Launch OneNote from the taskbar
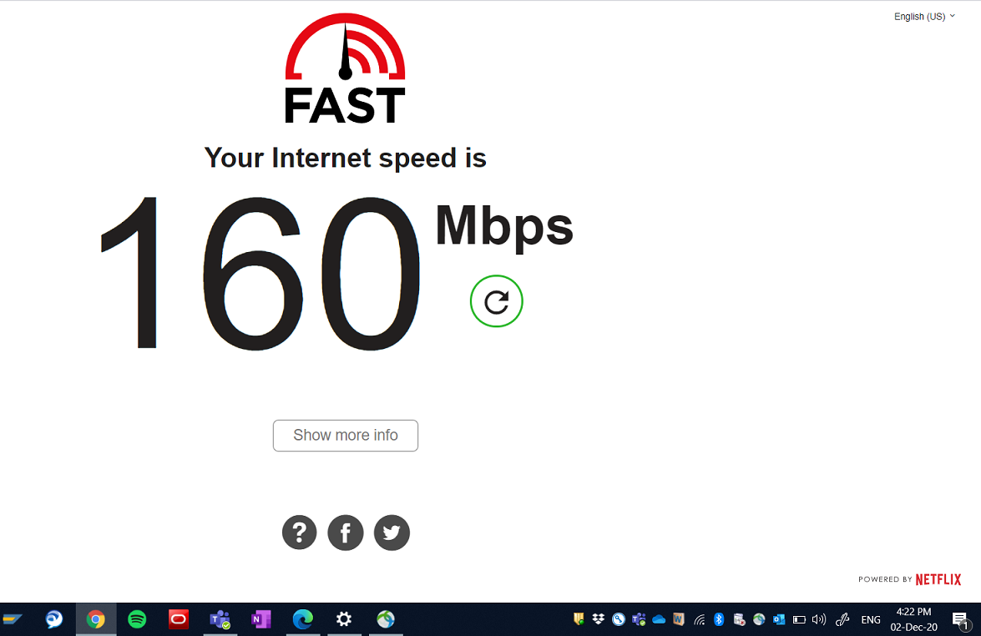Viewport: 981px width, 636px height. pyautogui.click(x=260, y=619)
